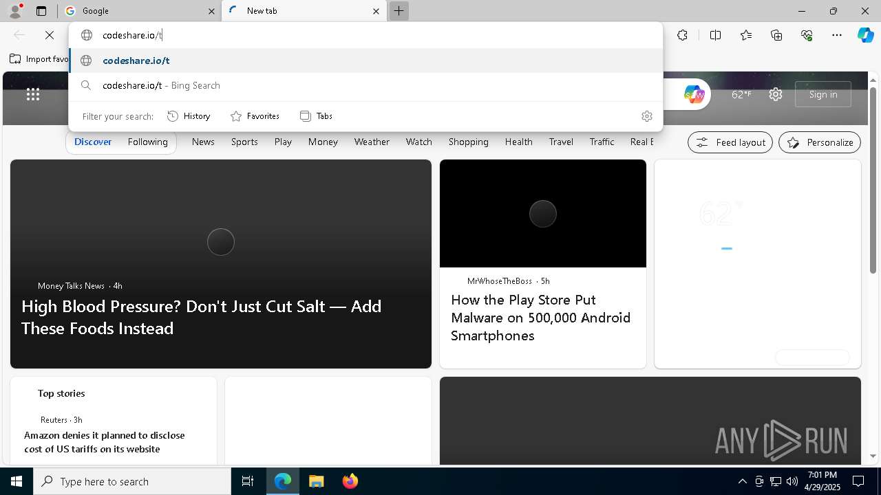This screenshot has height=495, width=881.
Task: Open the Sports category
Action: pyautogui.click(x=244, y=142)
